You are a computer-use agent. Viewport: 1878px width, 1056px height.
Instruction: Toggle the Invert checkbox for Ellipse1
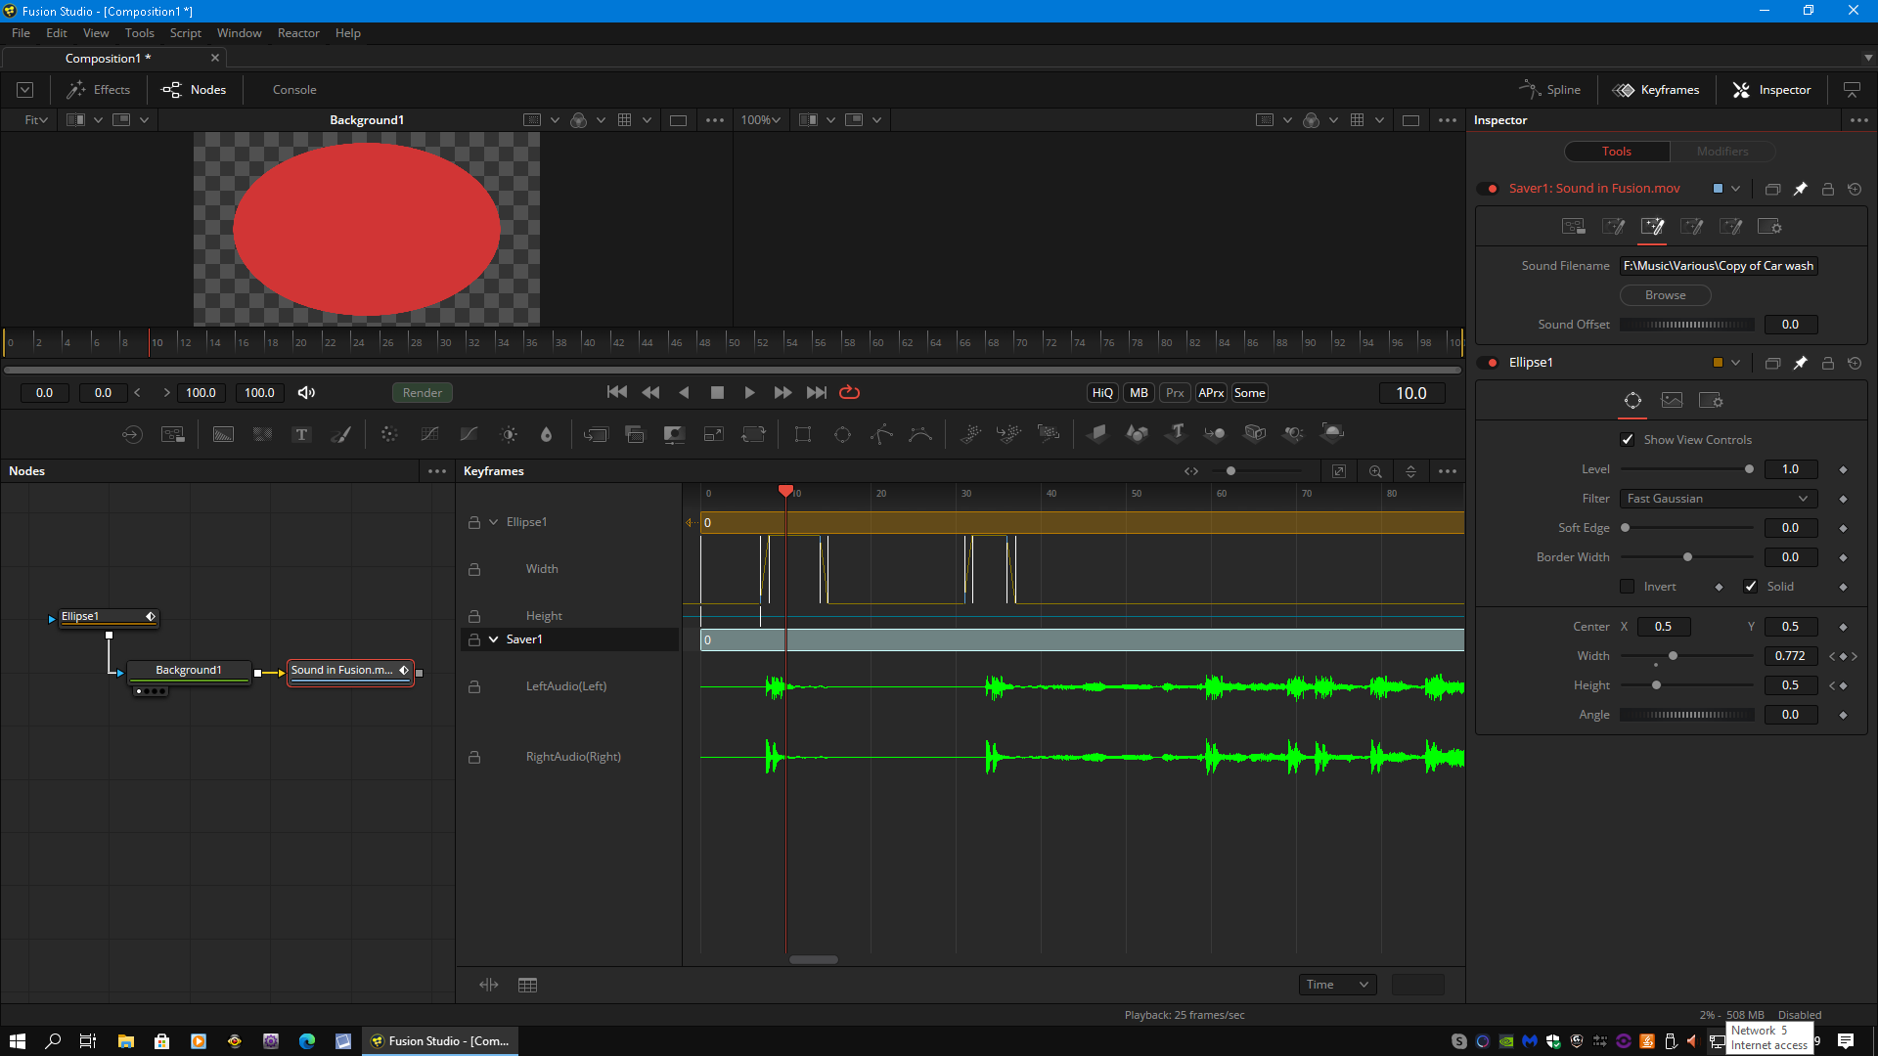pyautogui.click(x=1626, y=587)
